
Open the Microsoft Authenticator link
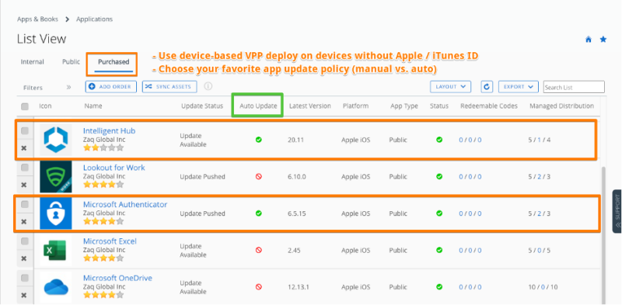pyautogui.click(x=125, y=204)
